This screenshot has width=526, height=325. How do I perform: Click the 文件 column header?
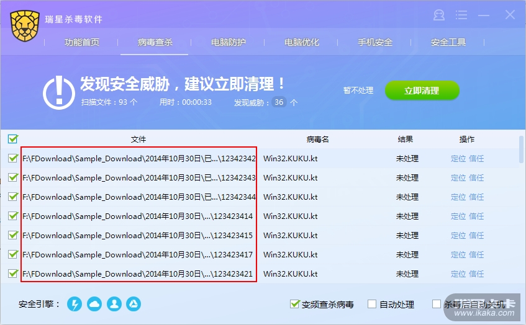pyautogui.click(x=138, y=140)
